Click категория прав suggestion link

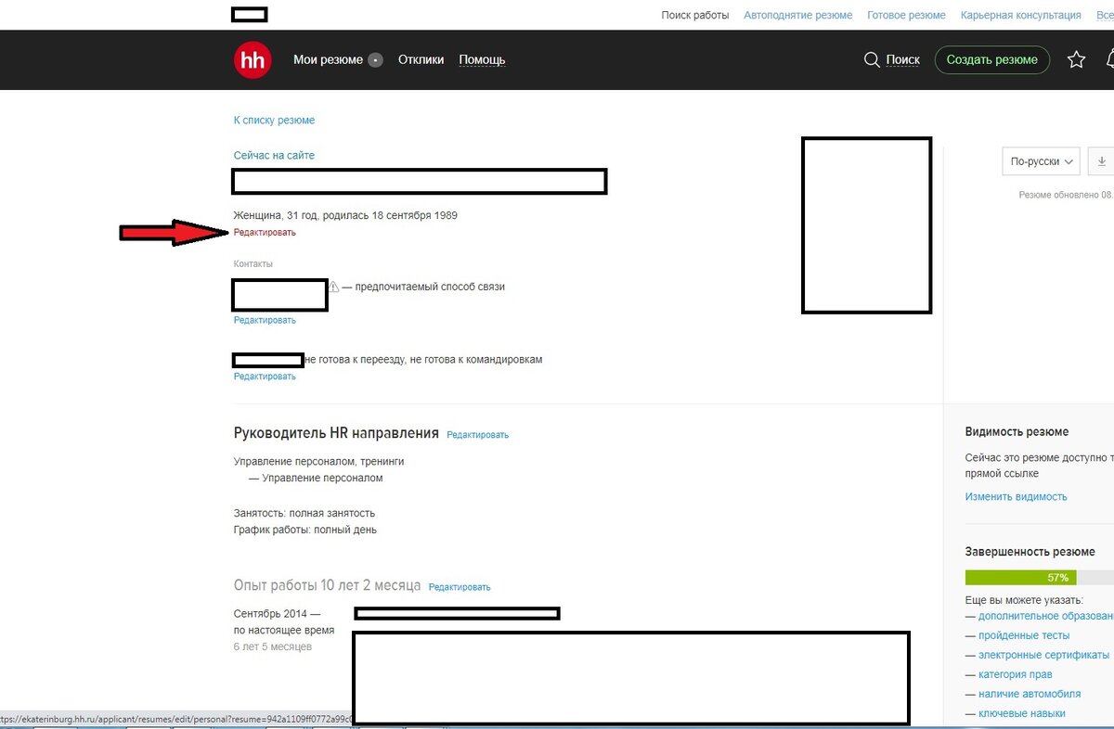1015,674
